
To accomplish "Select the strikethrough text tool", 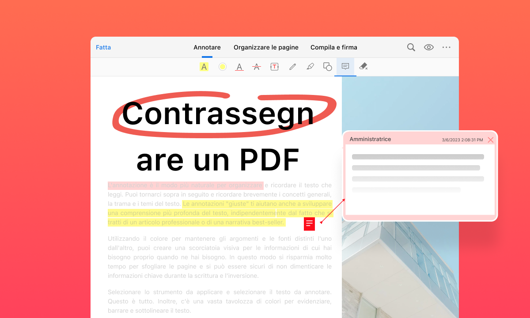I will click(257, 67).
